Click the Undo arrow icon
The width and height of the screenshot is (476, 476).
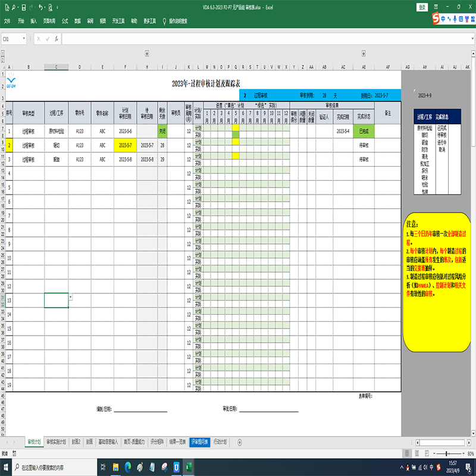[x=40, y=7]
